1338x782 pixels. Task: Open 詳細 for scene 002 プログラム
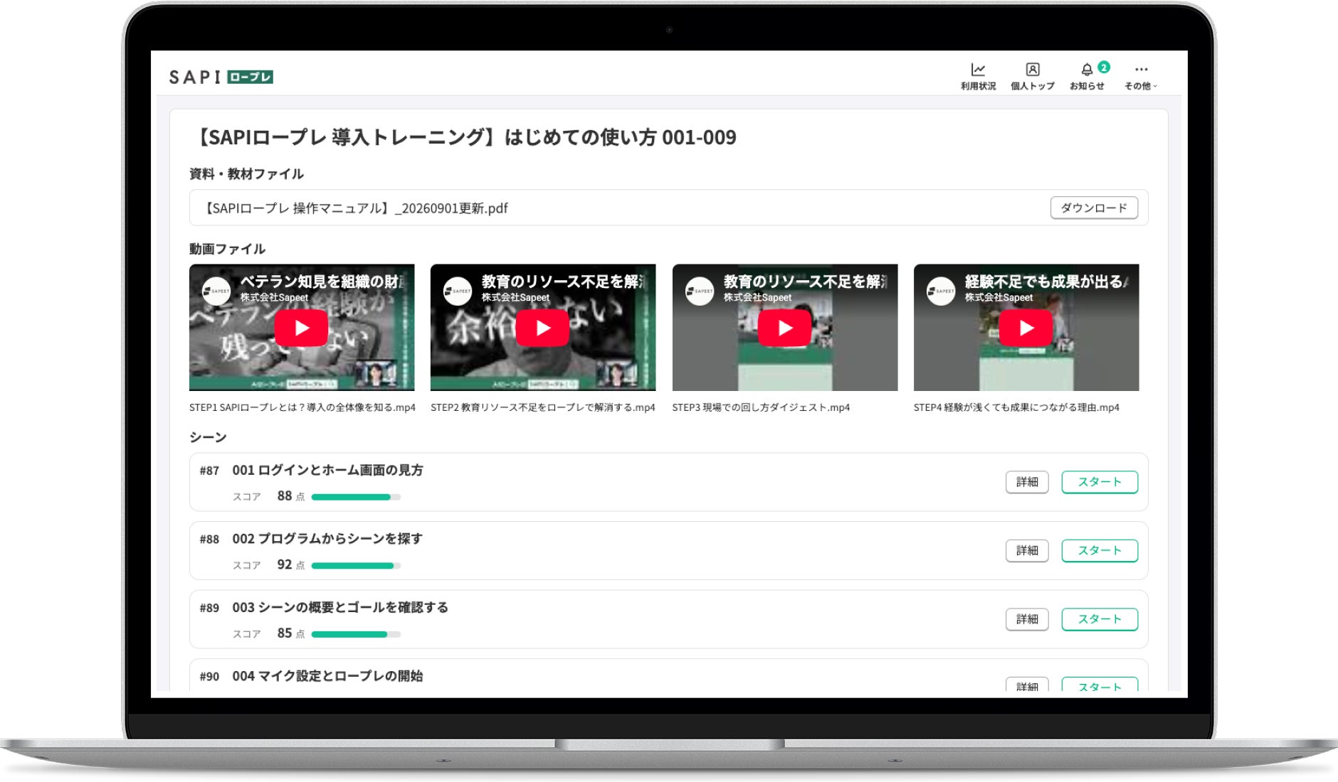point(1027,550)
